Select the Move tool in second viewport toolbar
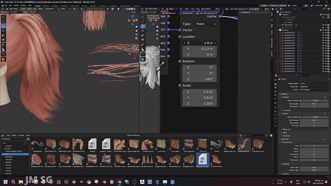 pyautogui.click(x=143, y=26)
